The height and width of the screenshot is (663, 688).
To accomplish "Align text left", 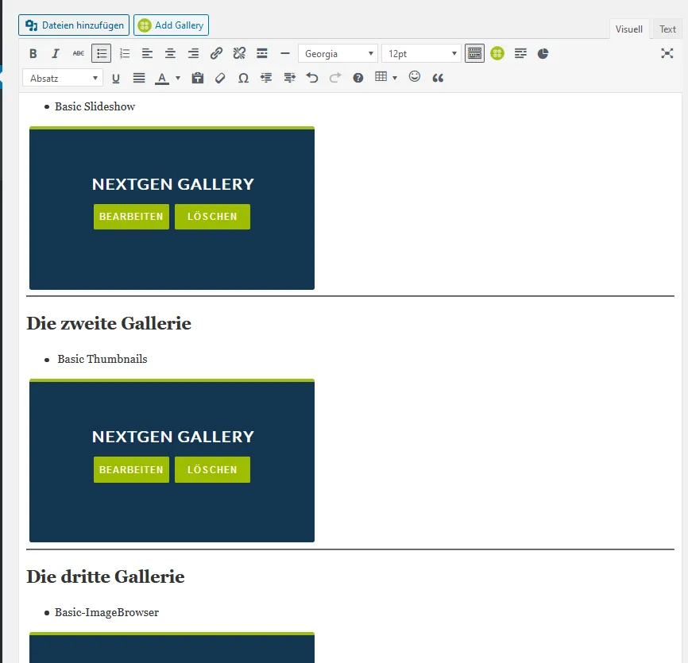I will pos(148,53).
